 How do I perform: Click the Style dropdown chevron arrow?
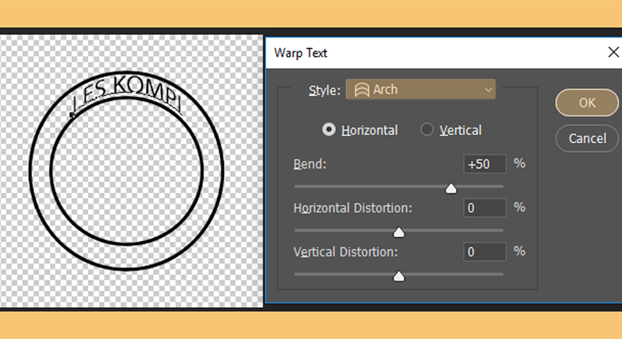(488, 90)
